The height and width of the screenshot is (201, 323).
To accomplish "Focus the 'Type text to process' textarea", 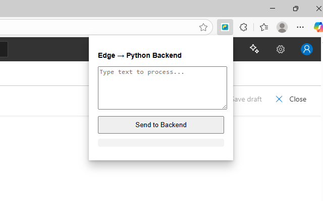I will coord(162,87).
